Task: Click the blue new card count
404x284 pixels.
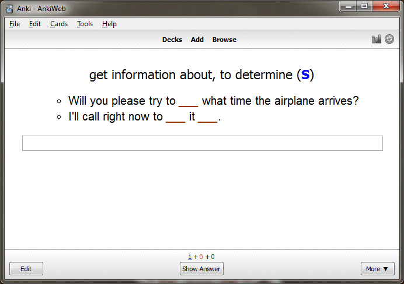Action: (189, 257)
